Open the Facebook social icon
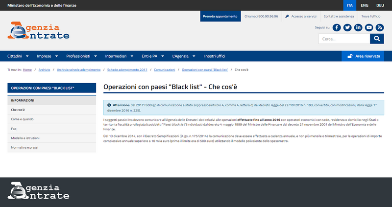The width and height of the screenshot is (392, 207). pos(337,27)
